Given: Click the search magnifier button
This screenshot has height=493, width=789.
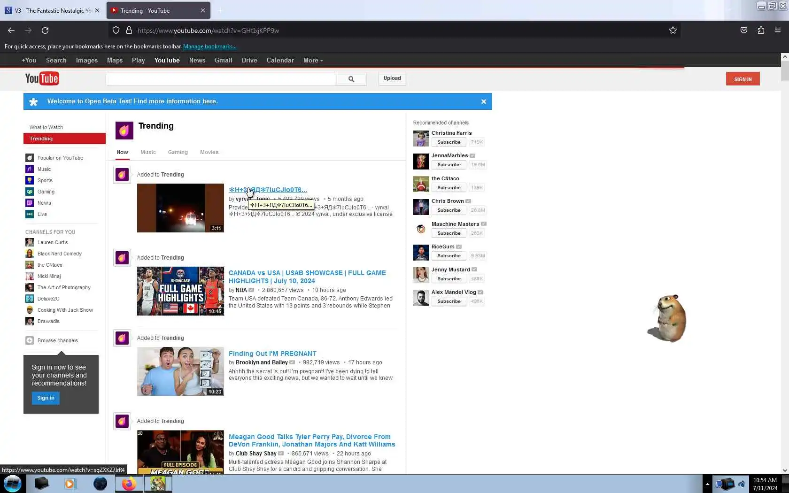Looking at the screenshot, I should point(351,79).
